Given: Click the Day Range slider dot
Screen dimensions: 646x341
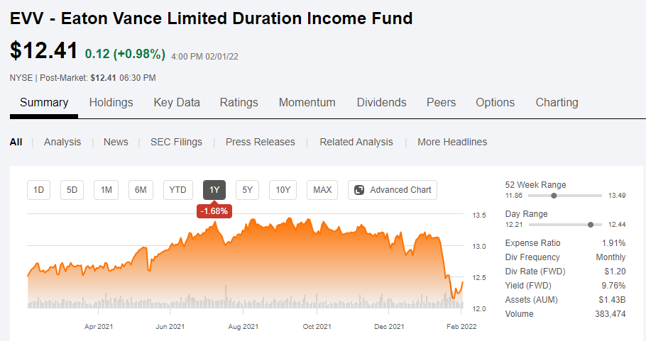Looking at the screenshot, I should pyautogui.click(x=591, y=225).
